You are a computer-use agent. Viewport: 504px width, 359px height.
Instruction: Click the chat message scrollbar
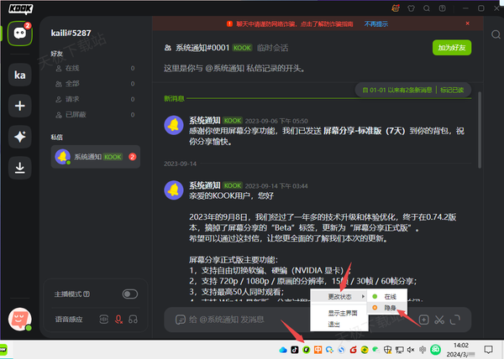pos(480,130)
